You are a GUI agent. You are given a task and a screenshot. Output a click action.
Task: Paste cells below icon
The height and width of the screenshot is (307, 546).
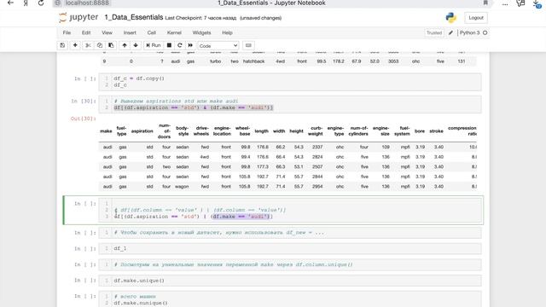pos(111,45)
